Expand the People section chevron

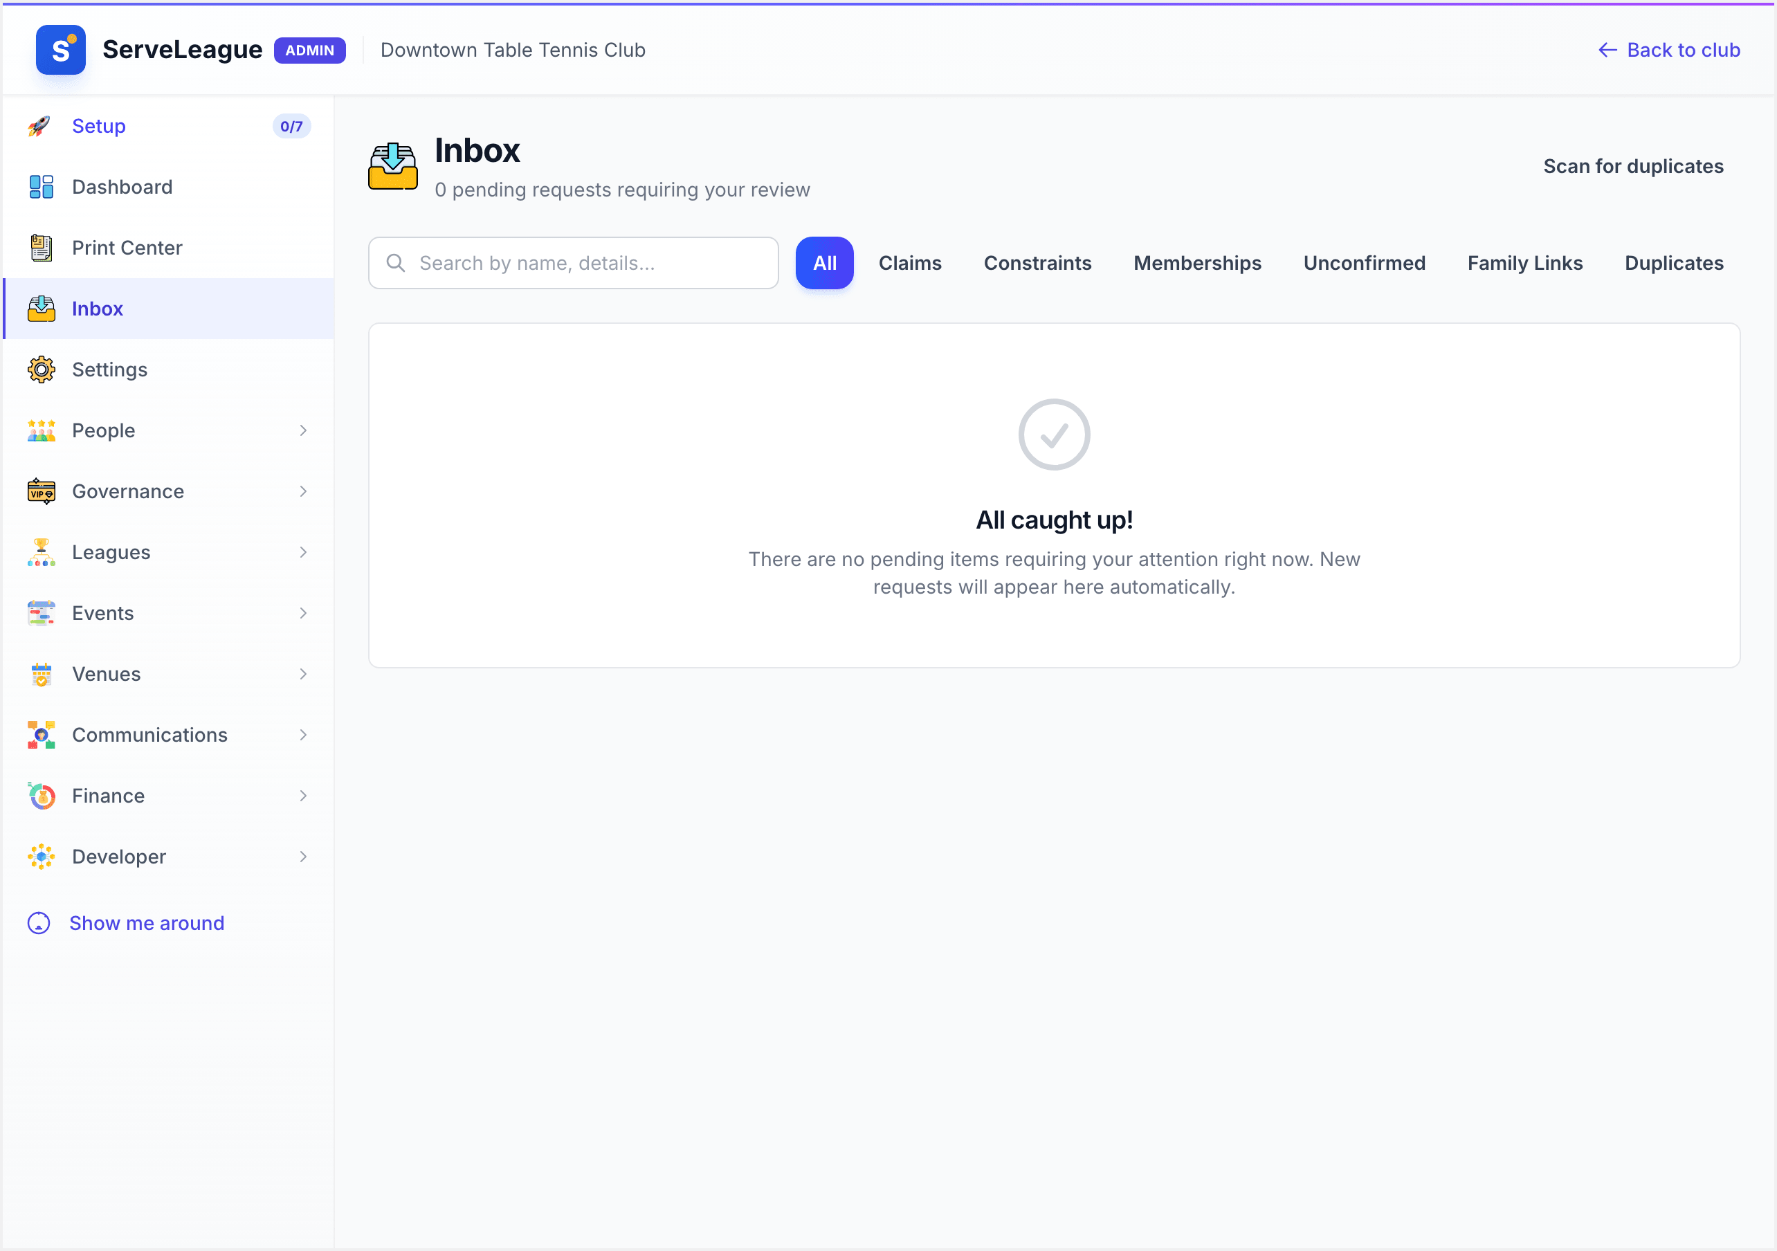[x=302, y=430]
